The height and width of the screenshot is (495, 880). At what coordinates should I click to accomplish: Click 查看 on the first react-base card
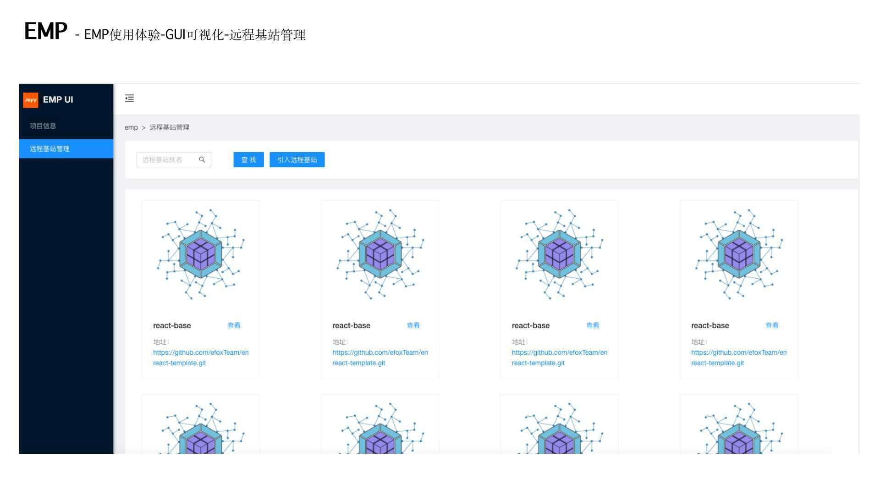[234, 325]
